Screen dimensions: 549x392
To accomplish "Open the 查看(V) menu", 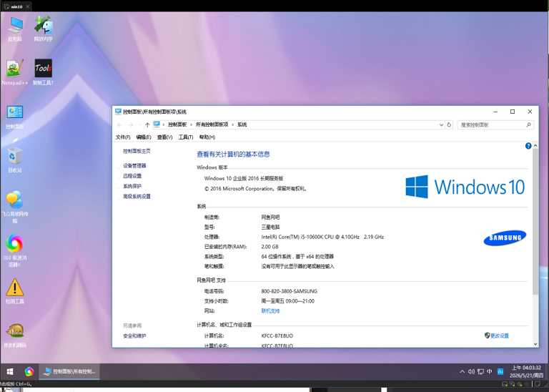I will (164, 137).
